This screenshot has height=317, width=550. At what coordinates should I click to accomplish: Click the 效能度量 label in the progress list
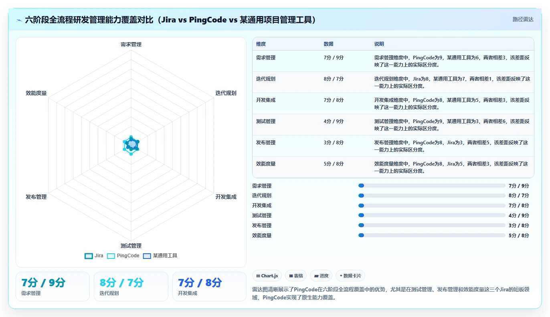pos(262,236)
